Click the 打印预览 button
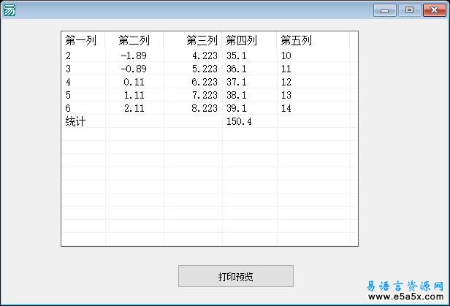Screen dimensions: 450x306 [236, 276]
